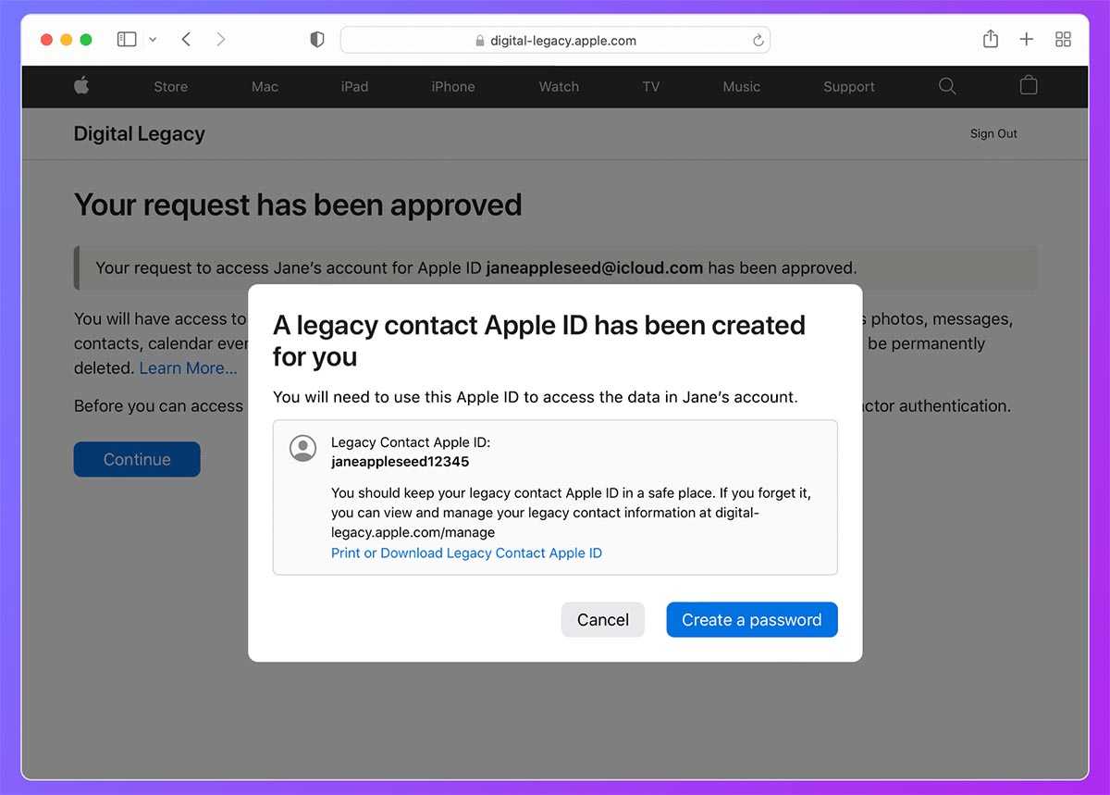Show the tab overview grid icon
This screenshot has width=1110, height=795.
(1063, 39)
